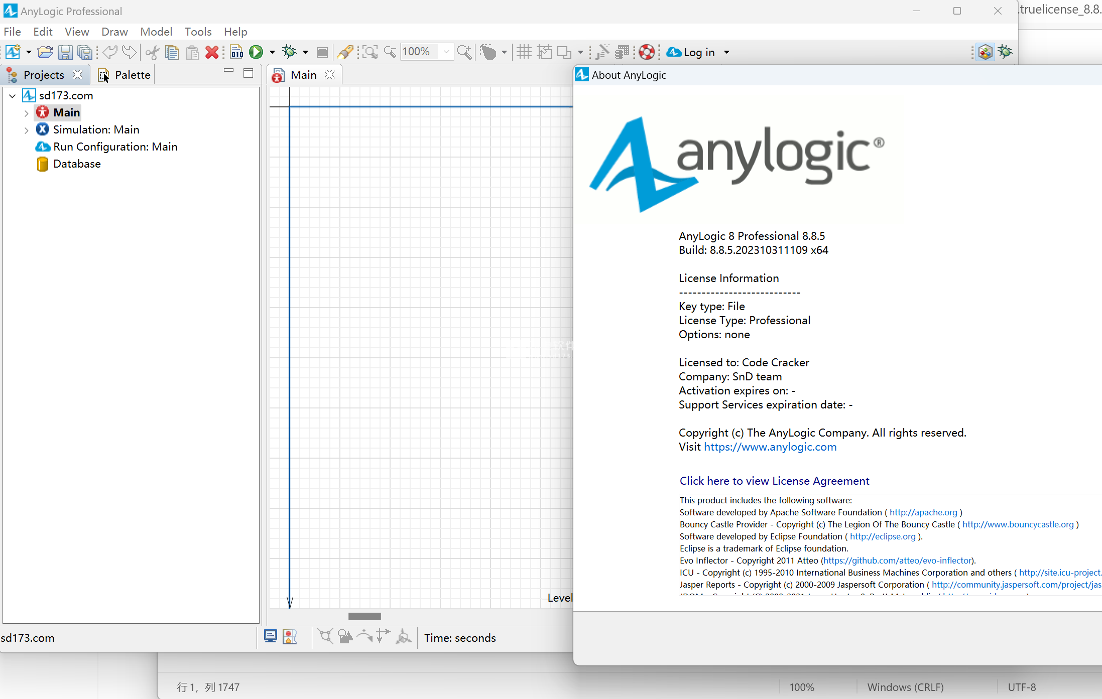The height and width of the screenshot is (699, 1102).
Task: Click the License Agreement link
Action: [774, 480]
